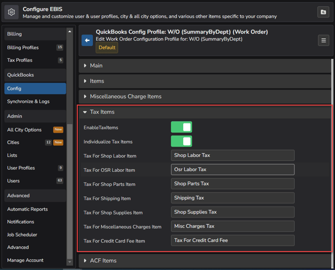The image size is (335, 270).
Task: Click the Configure EBIS gear icon
Action: tap(11, 12)
